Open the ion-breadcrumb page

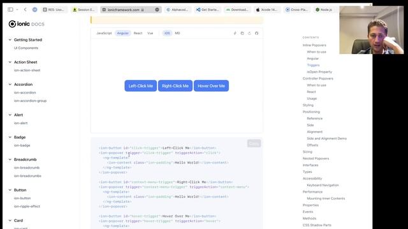tap(27, 168)
